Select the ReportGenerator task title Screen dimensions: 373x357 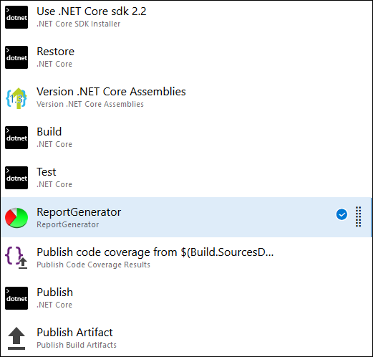pos(79,212)
